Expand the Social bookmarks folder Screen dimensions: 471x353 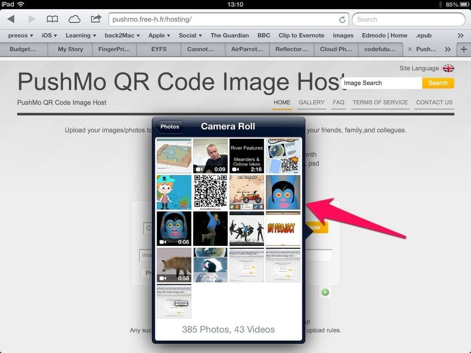click(190, 36)
